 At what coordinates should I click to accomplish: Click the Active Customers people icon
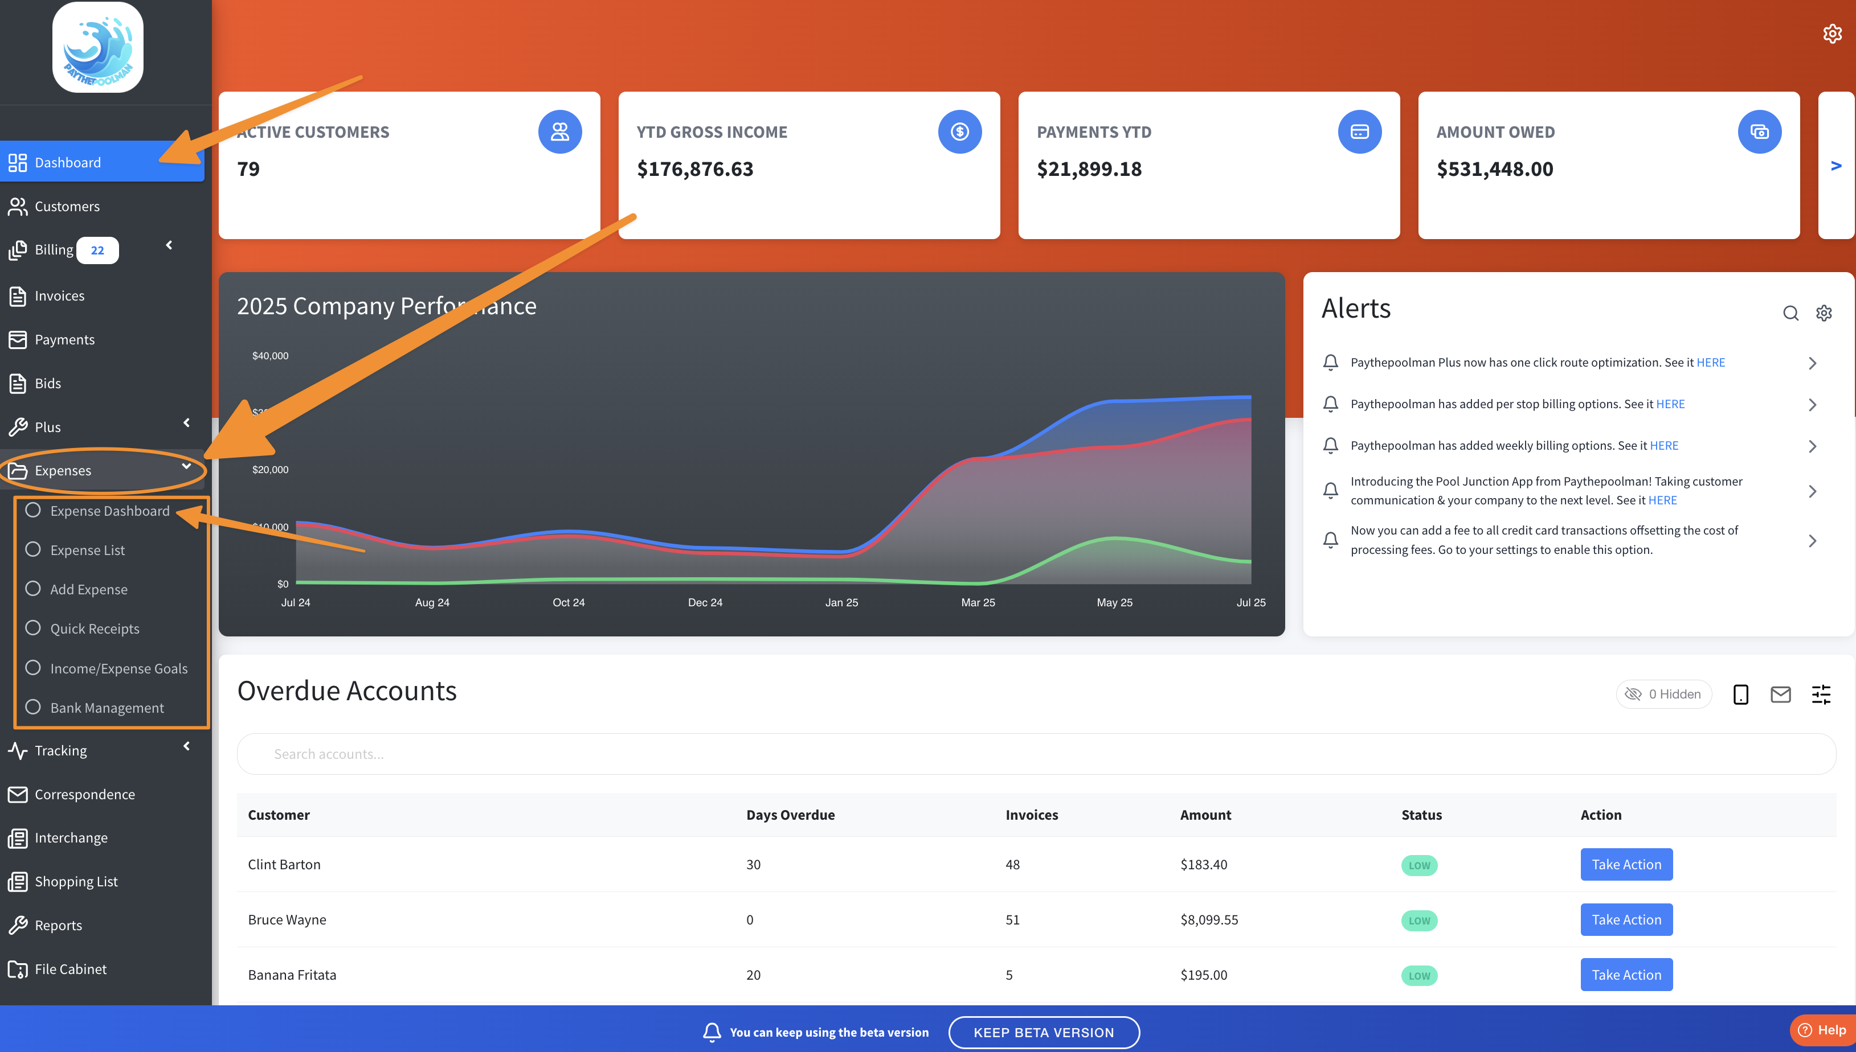[x=559, y=131]
